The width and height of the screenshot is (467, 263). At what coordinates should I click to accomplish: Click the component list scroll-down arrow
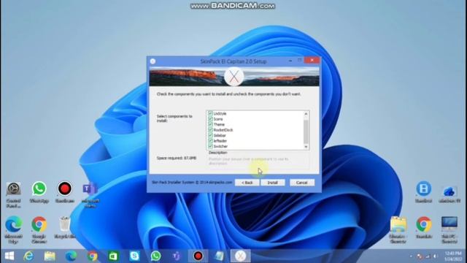(306, 147)
